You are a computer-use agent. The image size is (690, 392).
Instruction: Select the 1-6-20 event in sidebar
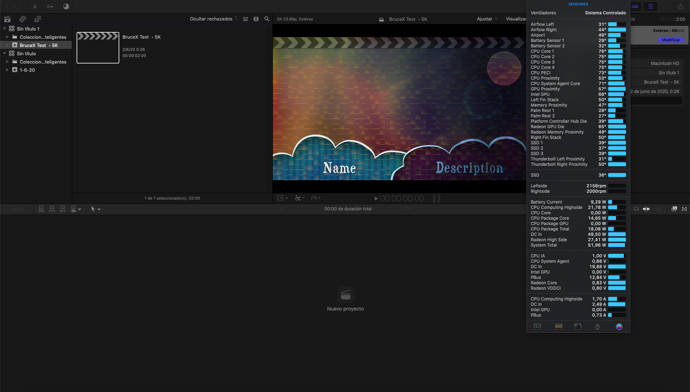coord(27,70)
